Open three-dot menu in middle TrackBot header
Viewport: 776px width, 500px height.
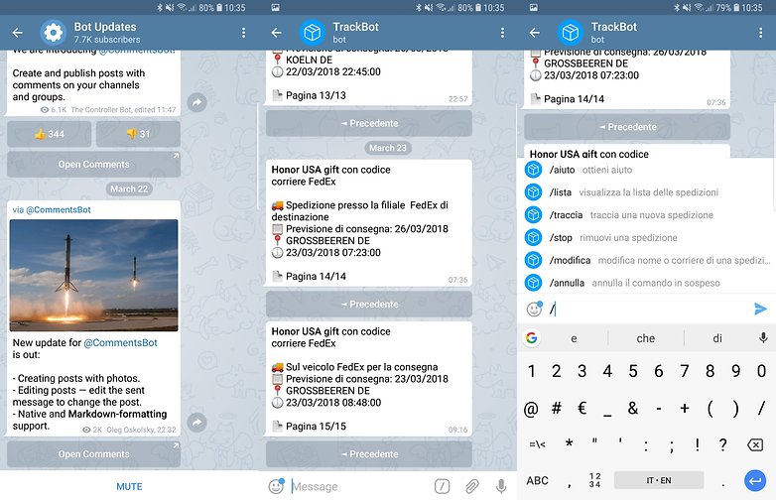coord(502,33)
